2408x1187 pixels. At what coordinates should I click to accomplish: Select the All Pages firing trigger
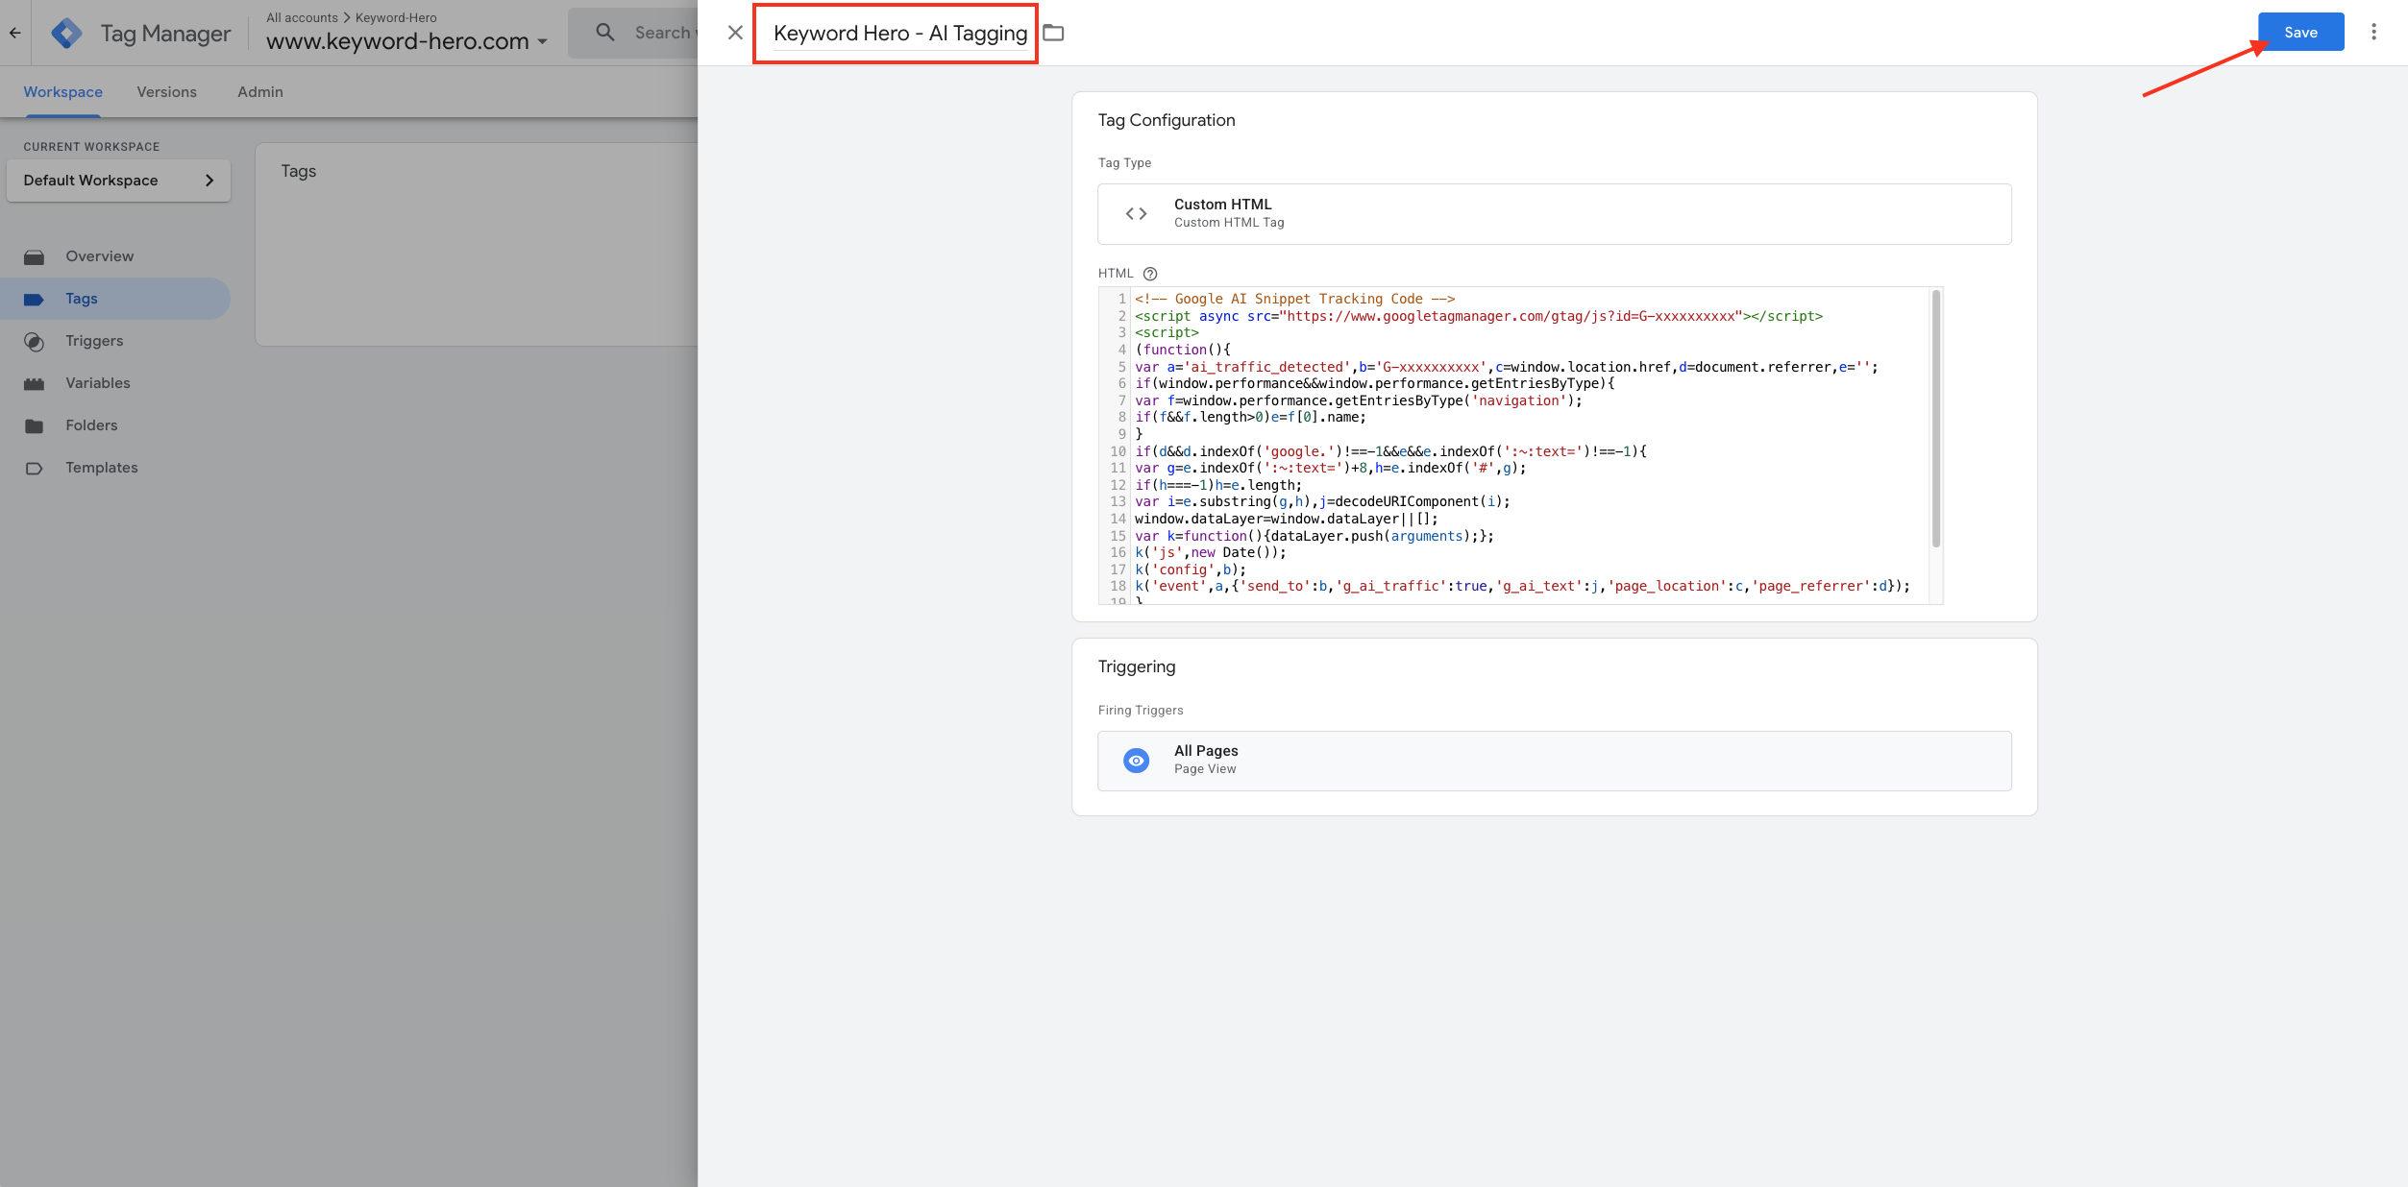click(1554, 761)
